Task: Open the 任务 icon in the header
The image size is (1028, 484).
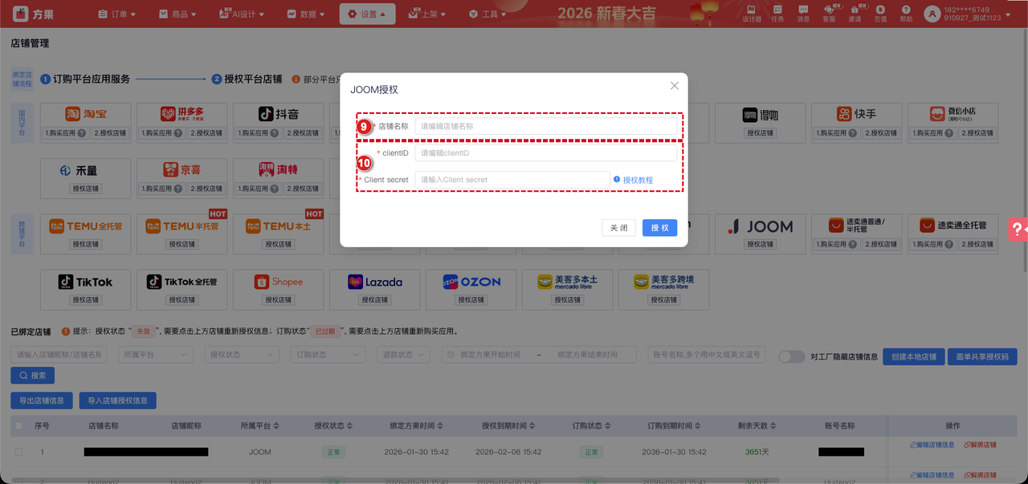Action: point(777,14)
